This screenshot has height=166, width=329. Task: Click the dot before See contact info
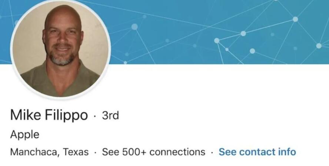point(212,153)
